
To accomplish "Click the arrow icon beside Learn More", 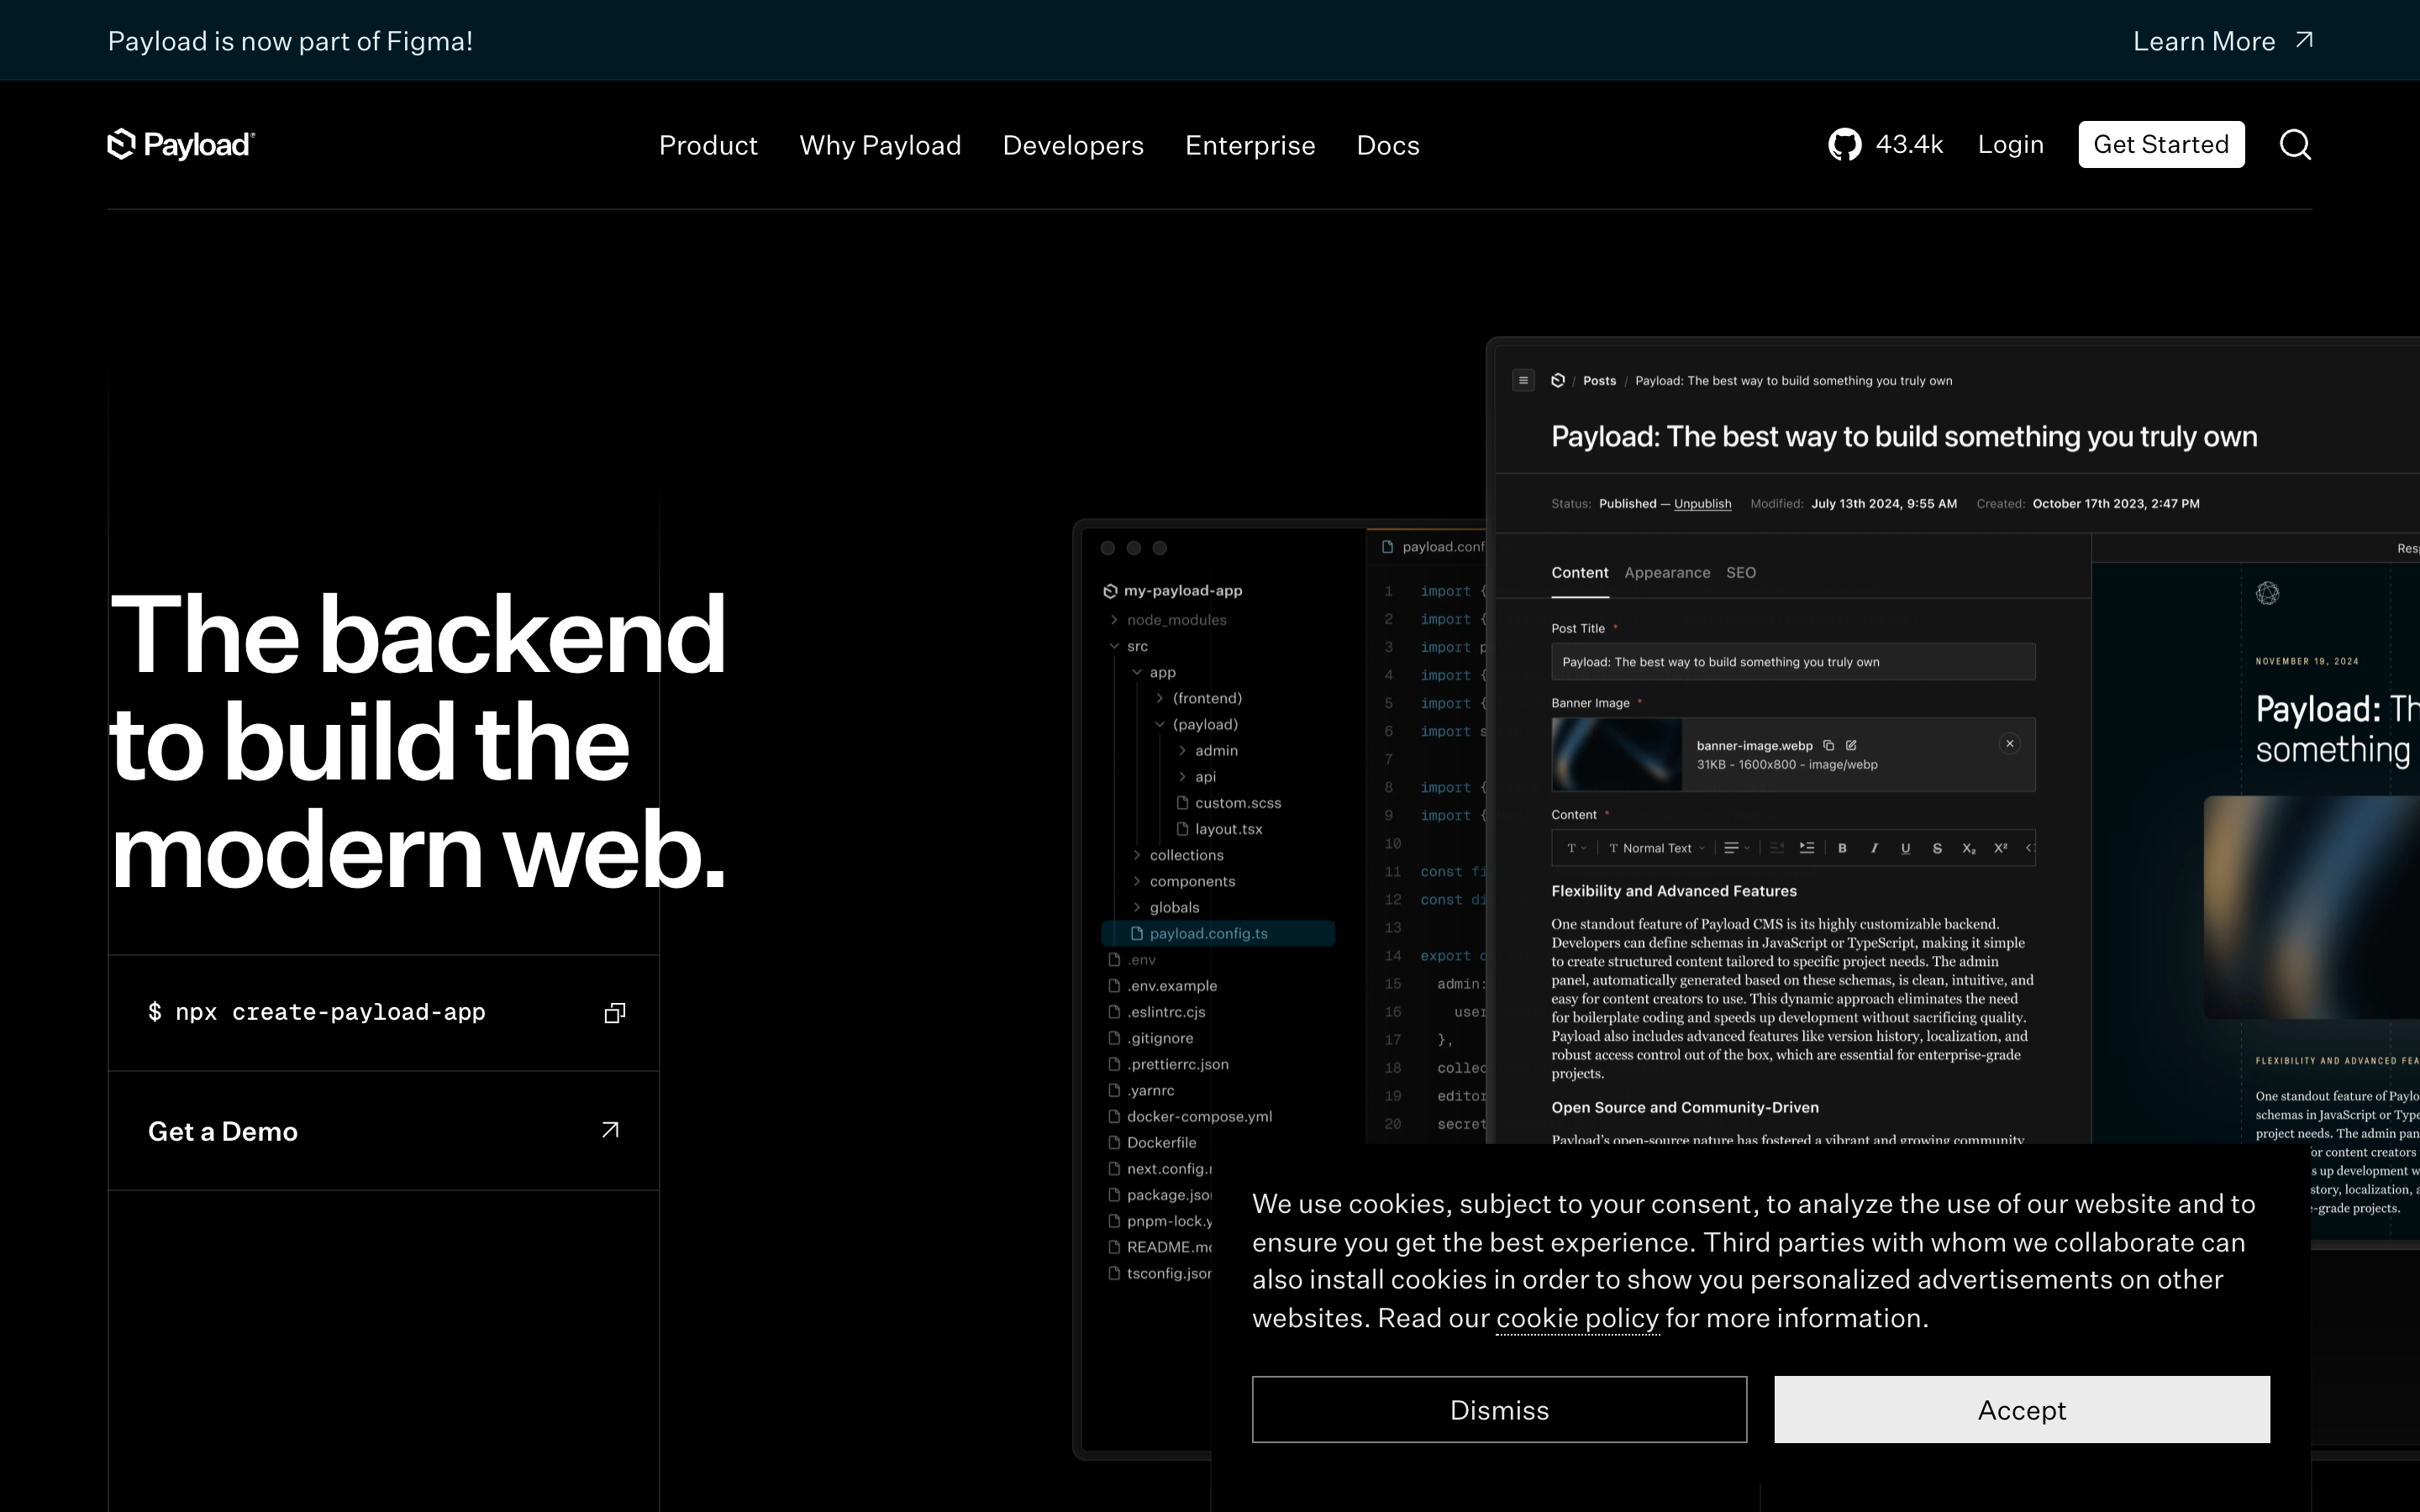I will click(2304, 40).
